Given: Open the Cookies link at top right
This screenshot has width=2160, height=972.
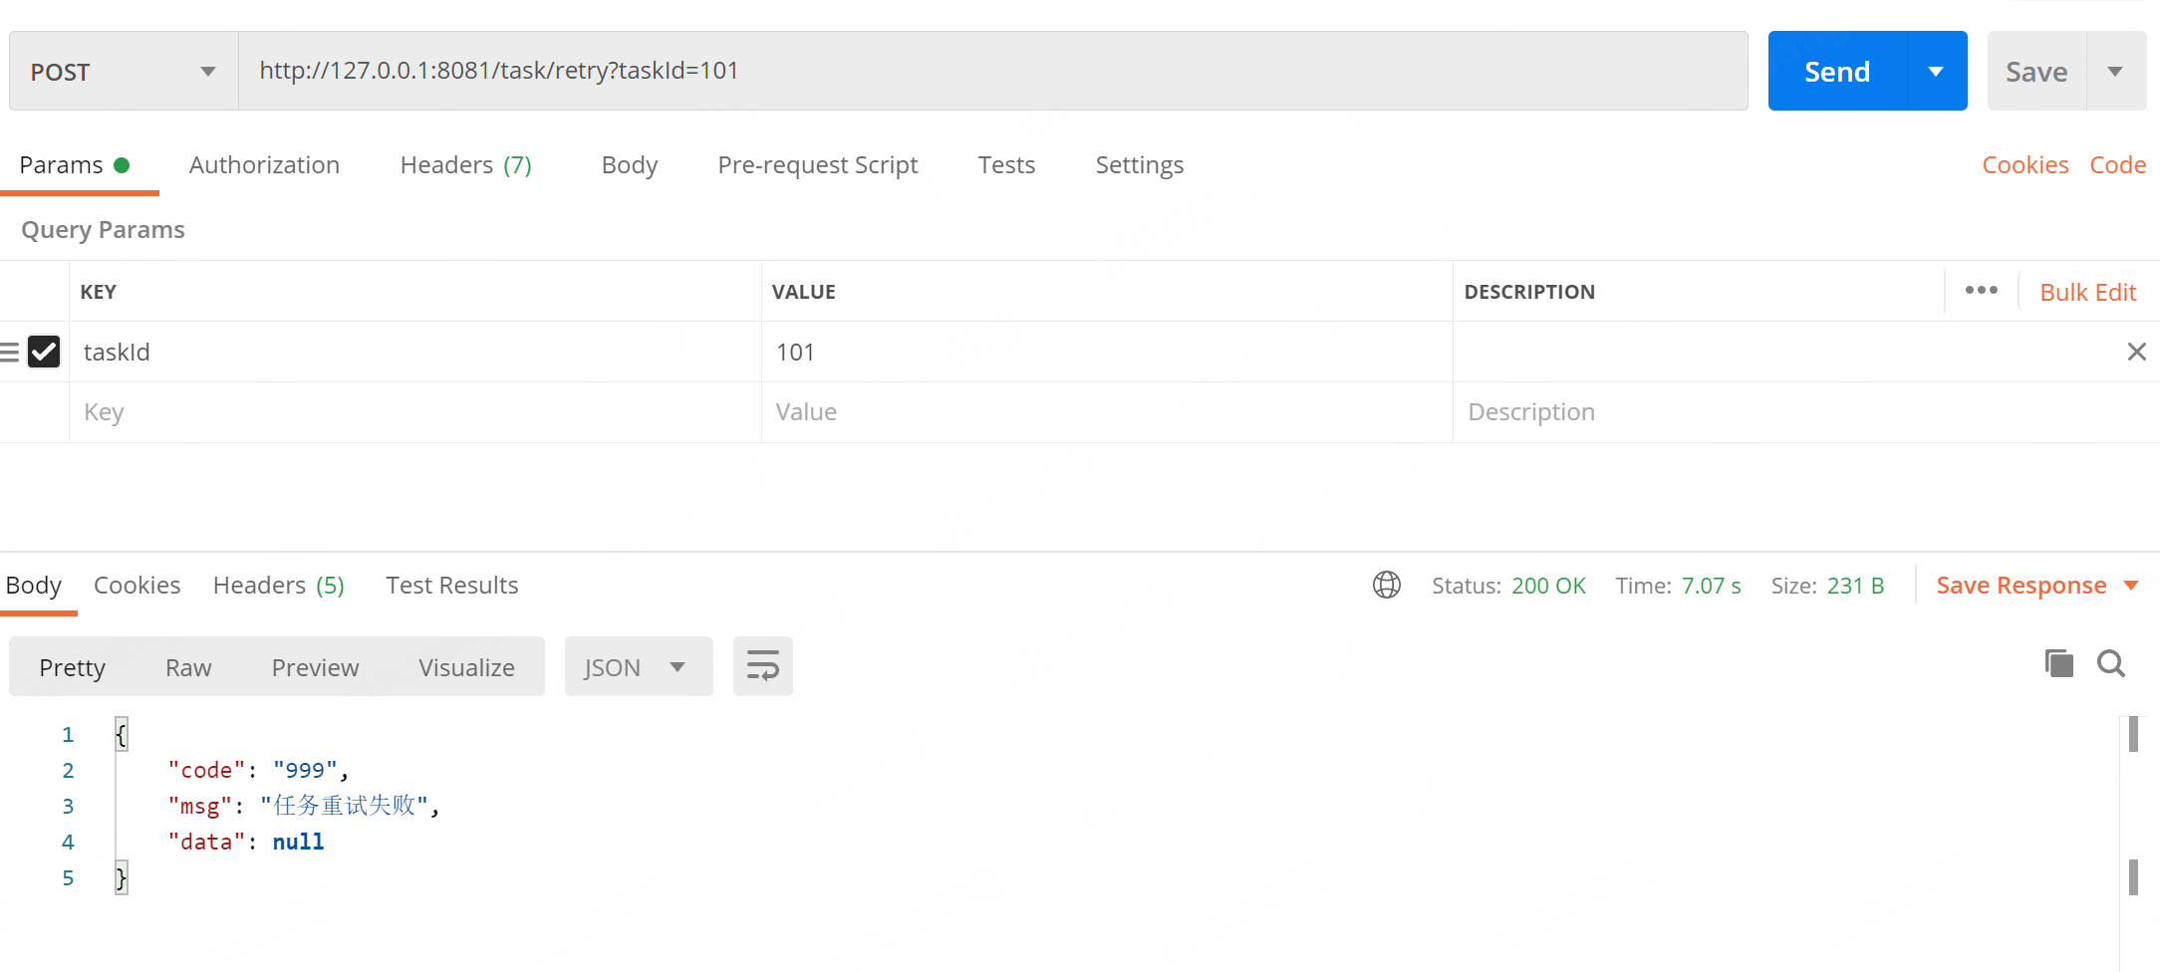Looking at the screenshot, I should pos(2025,165).
